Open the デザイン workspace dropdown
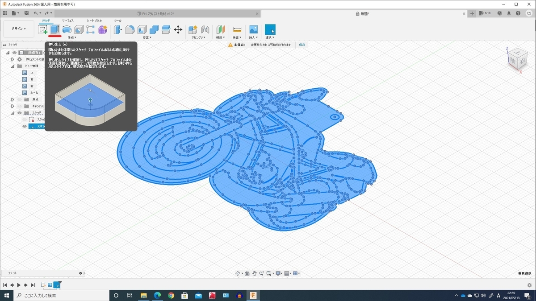This screenshot has height=301, width=536. [x=19, y=29]
